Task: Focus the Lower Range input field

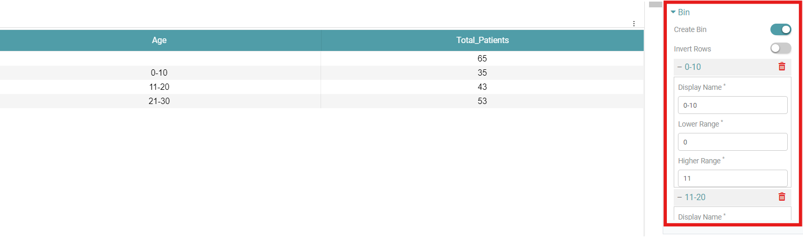Action: coord(732,142)
